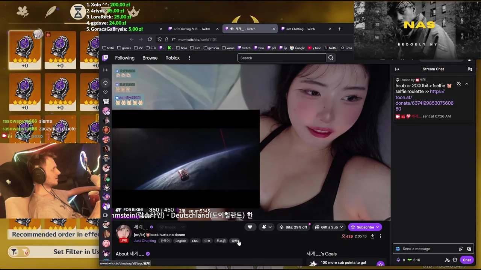Open the genshin bookmarks folder
Viewport: 481px width, 270px height.
[x=211, y=48]
